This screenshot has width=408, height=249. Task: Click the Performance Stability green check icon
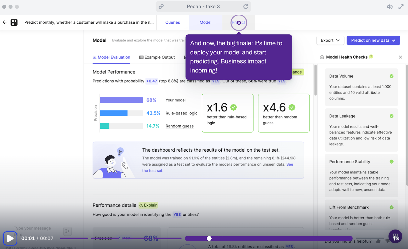click(x=391, y=162)
